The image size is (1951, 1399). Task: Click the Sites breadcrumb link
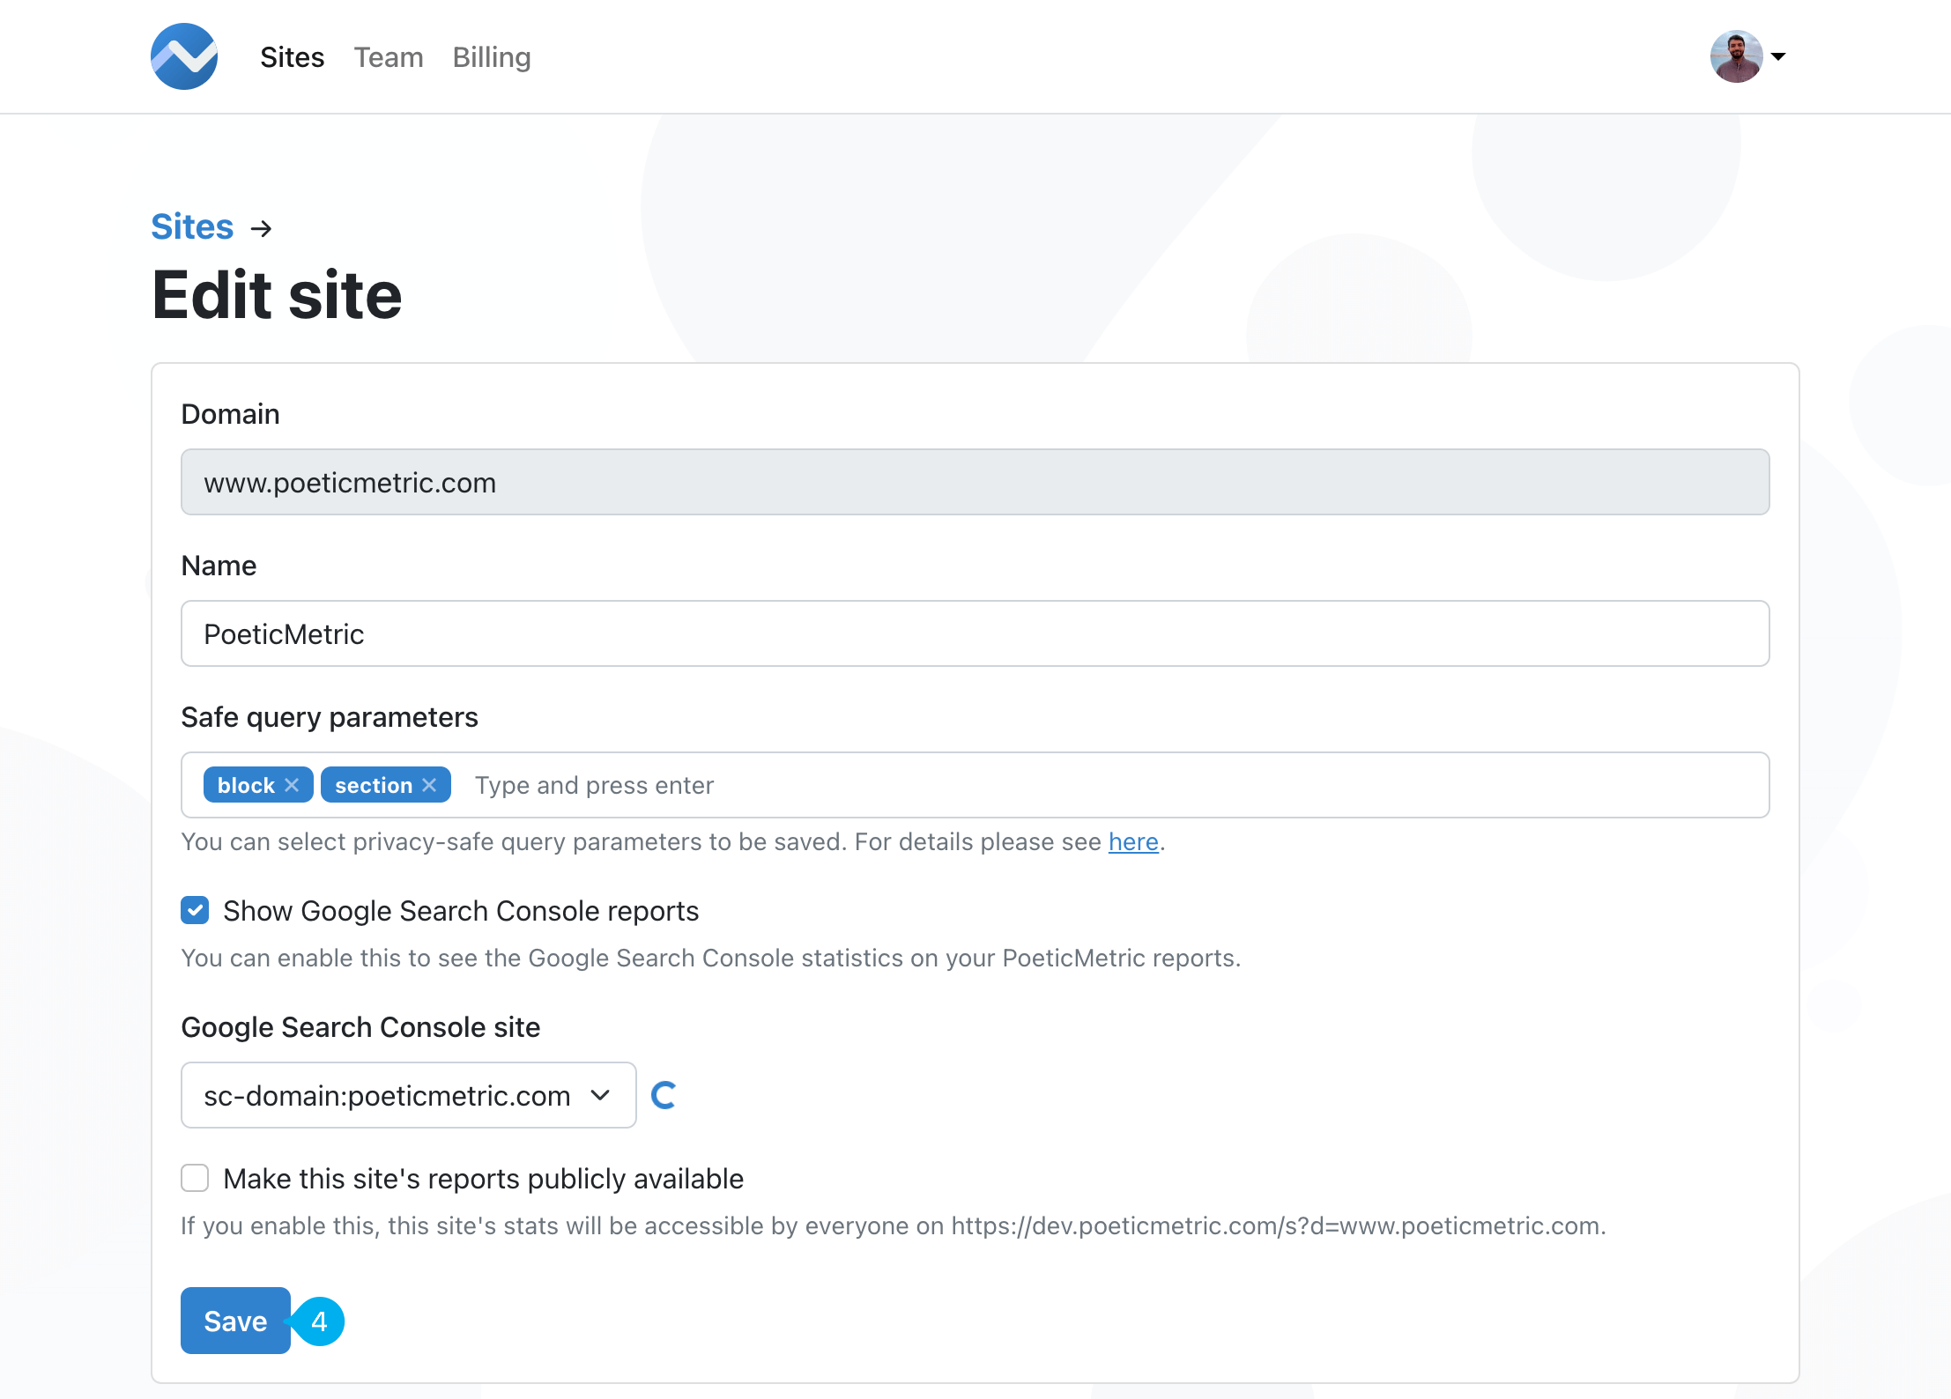click(x=192, y=227)
